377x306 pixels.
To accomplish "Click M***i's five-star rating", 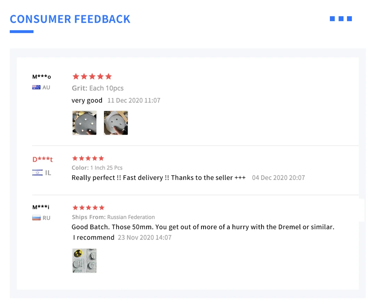I will click(x=88, y=208).
